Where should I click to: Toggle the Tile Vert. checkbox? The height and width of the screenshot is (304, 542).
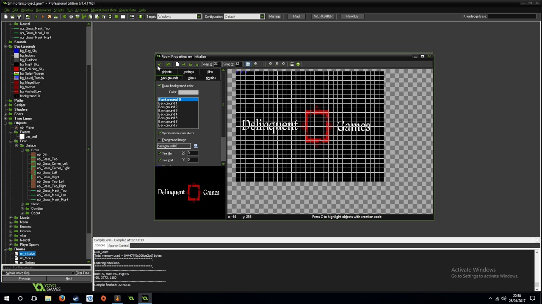pyautogui.click(x=160, y=160)
